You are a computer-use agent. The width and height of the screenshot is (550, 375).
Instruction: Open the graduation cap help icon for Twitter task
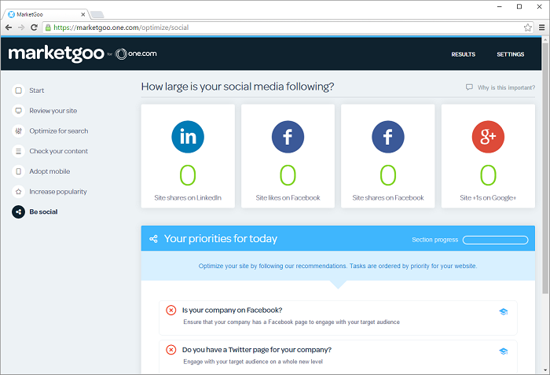tap(504, 351)
